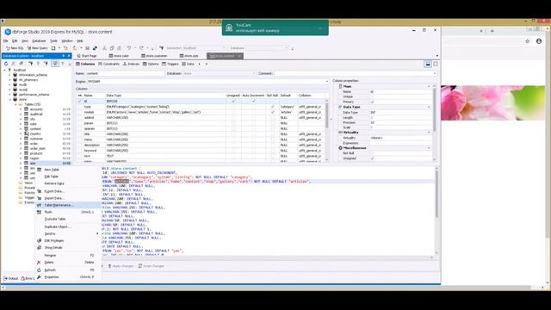
Task: Click the browser profile account icon
Action: point(539,41)
